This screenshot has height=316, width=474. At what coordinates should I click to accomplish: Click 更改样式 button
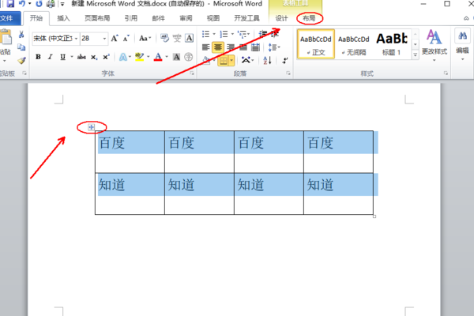(434, 45)
